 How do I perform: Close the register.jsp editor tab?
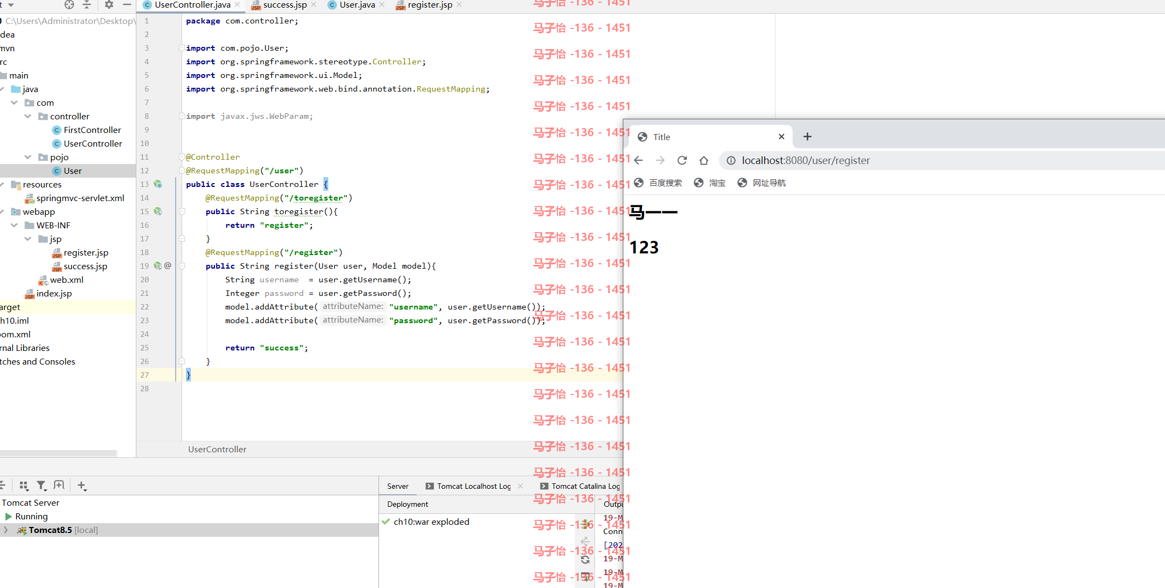[x=459, y=5]
